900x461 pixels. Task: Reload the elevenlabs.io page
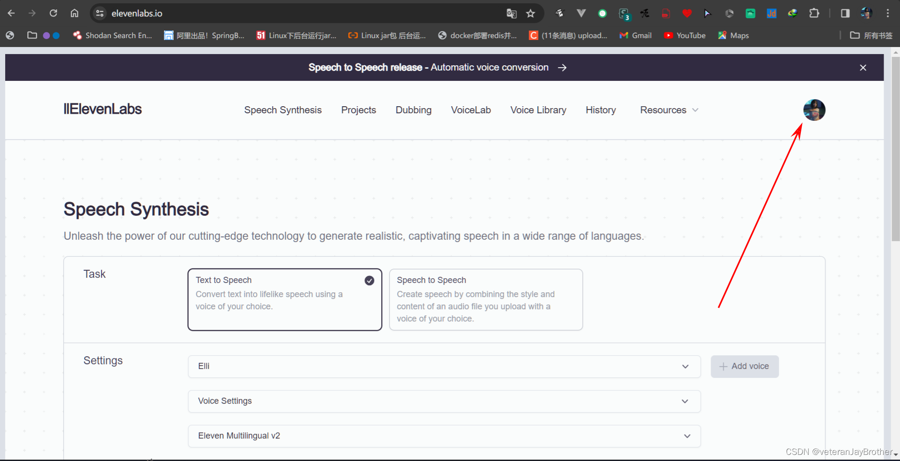click(x=53, y=13)
